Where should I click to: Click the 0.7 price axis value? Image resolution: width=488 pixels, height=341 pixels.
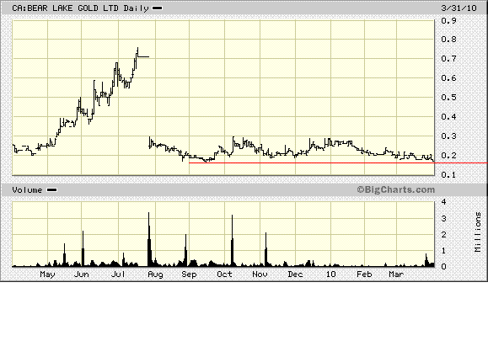(x=448, y=58)
